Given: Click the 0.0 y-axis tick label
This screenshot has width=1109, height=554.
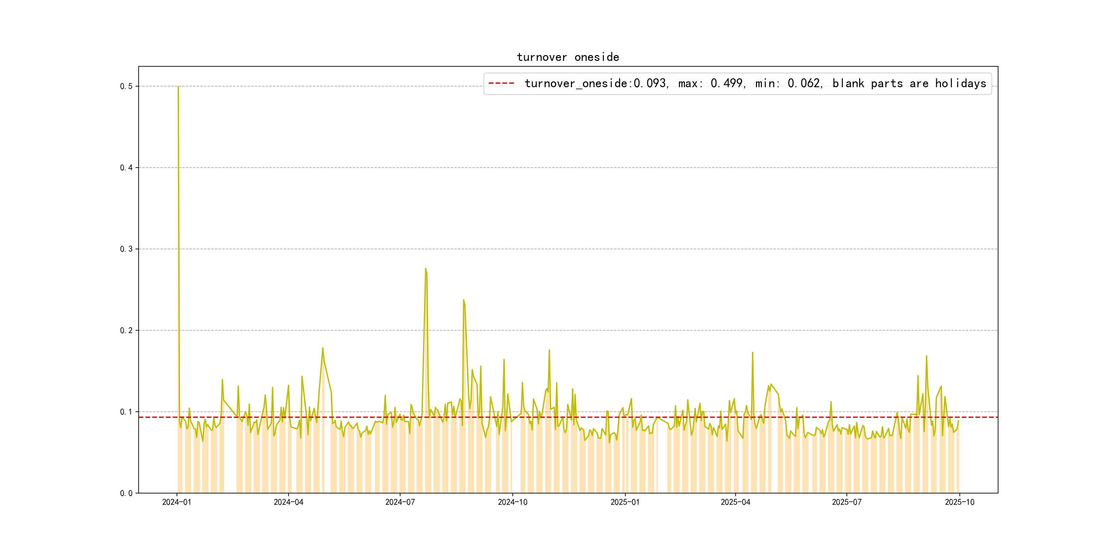Looking at the screenshot, I should (x=126, y=493).
